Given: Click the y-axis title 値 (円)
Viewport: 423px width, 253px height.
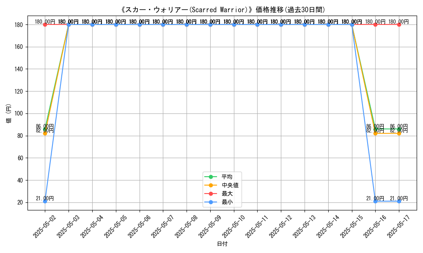Looking at the screenshot, I should click(x=9, y=113).
